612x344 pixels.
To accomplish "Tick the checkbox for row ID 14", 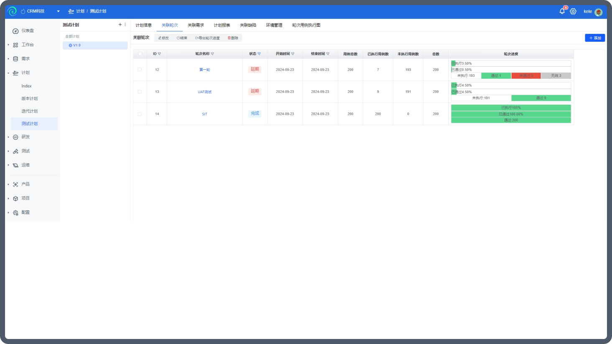I will 140,114.
